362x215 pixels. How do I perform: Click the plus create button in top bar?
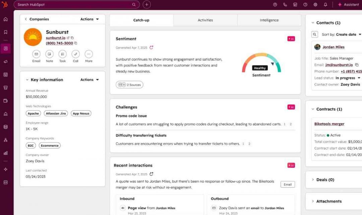tap(146, 5)
